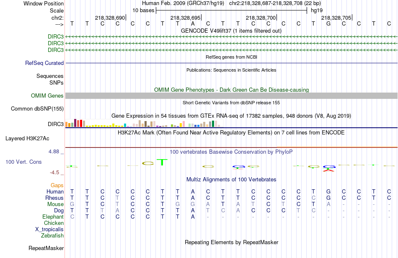Click the OMIM Genes track label
Viewport: 398px width, 258px height.
[x=47, y=95]
